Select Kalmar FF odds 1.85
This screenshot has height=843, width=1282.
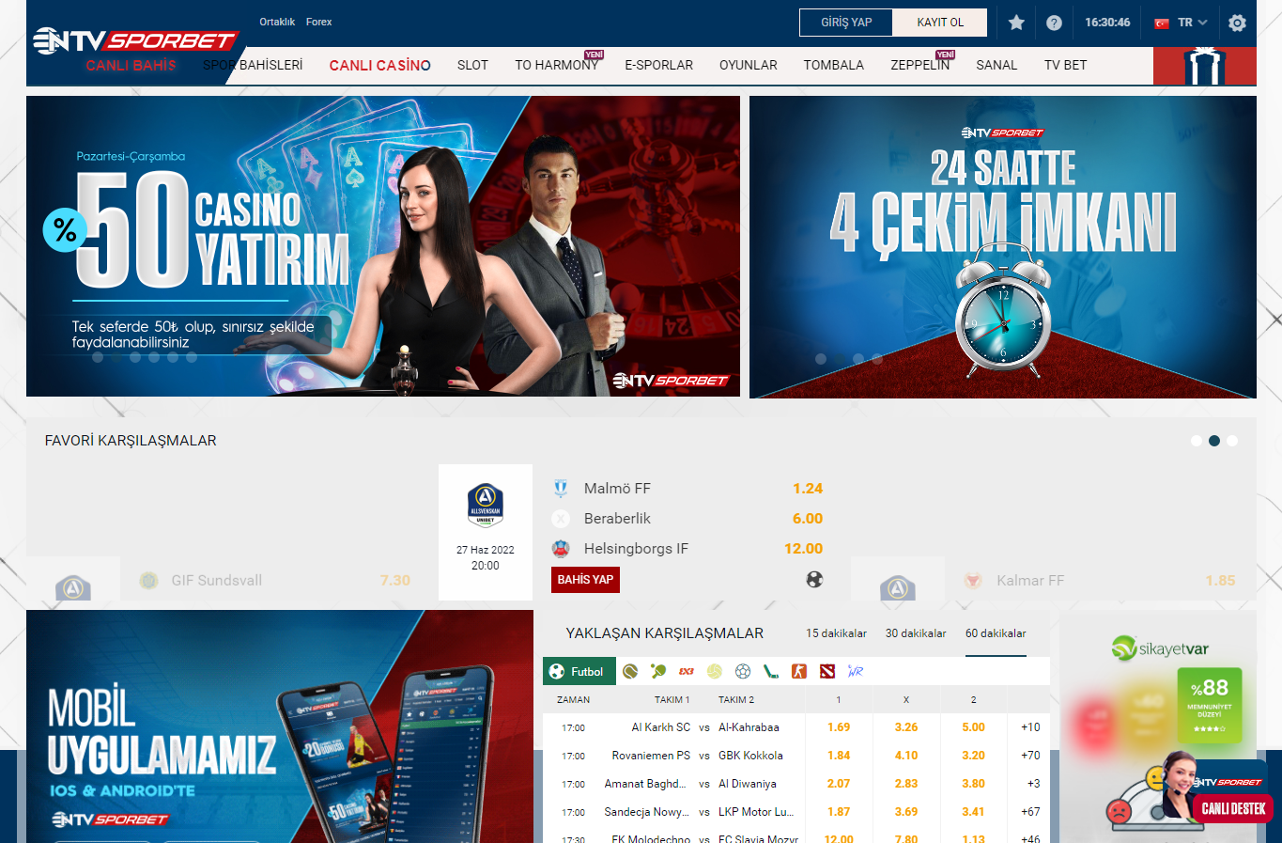click(1220, 581)
